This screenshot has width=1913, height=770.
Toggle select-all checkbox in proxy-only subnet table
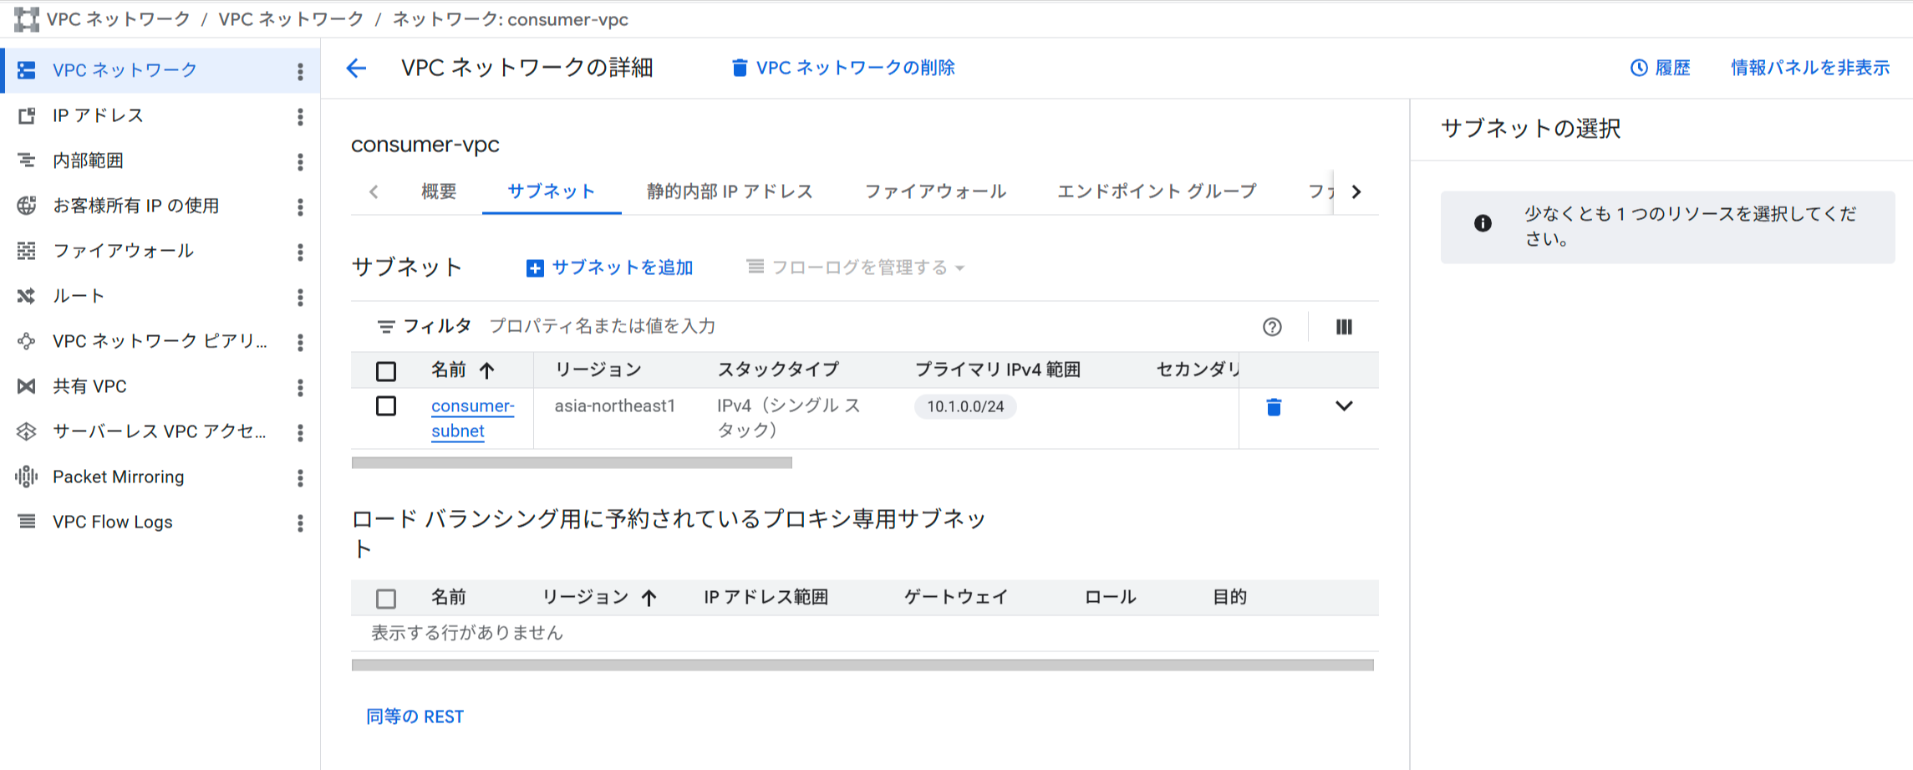[386, 599]
